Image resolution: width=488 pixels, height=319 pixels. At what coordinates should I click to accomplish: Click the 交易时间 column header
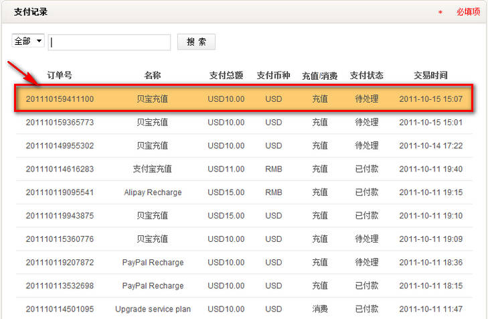(430, 75)
